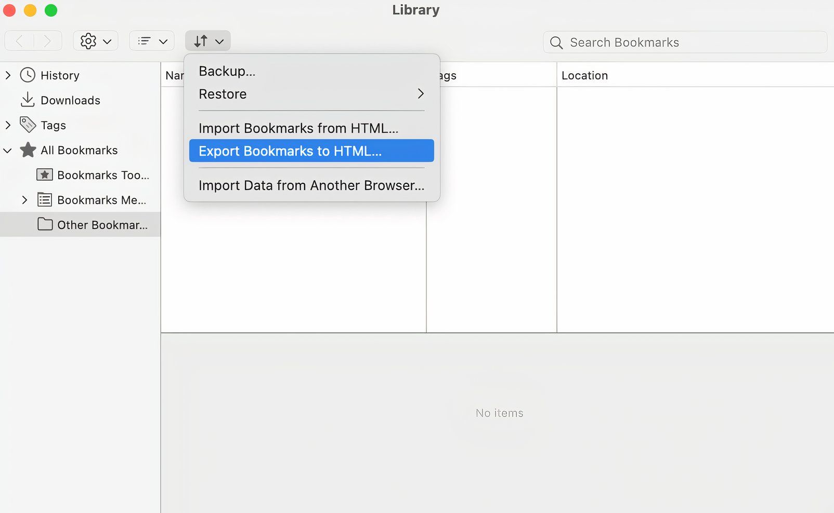Select the Bookmarks Toolbar star-box icon
834x513 pixels.
point(45,174)
